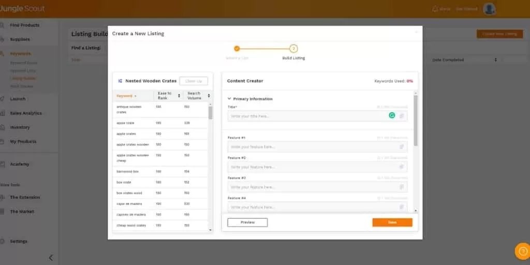This screenshot has width=530, height=265.
Task: Sort the table by Keyword column
Action: pyautogui.click(x=126, y=96)
